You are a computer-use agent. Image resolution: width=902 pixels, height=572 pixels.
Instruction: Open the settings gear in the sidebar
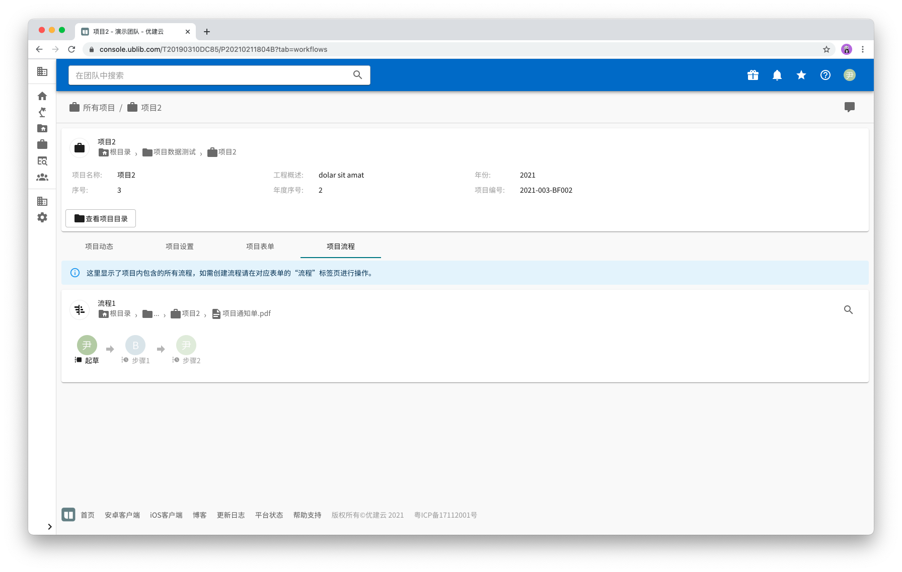[42, 217]
